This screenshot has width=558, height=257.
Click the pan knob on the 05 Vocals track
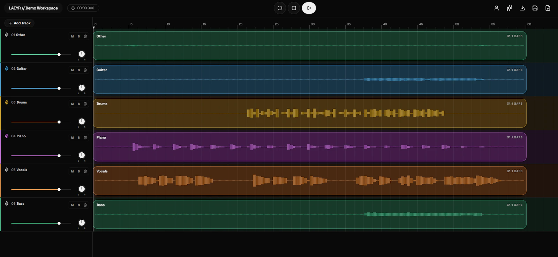[x=82, y=189]
